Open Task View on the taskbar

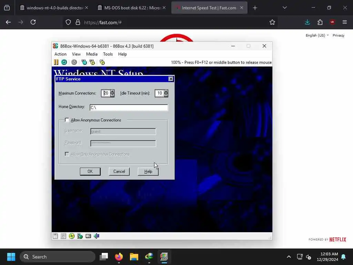104,257
